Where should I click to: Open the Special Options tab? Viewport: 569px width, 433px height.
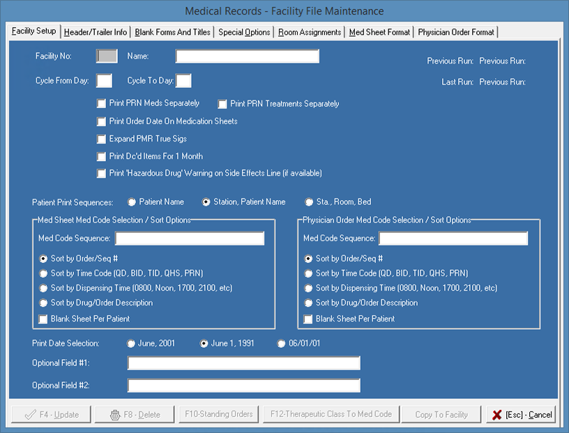[244, 32]
